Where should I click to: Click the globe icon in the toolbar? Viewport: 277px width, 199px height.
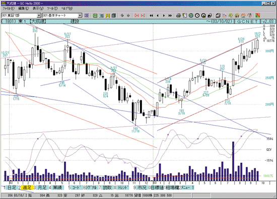pyautogui.click(x=191, y=16)
